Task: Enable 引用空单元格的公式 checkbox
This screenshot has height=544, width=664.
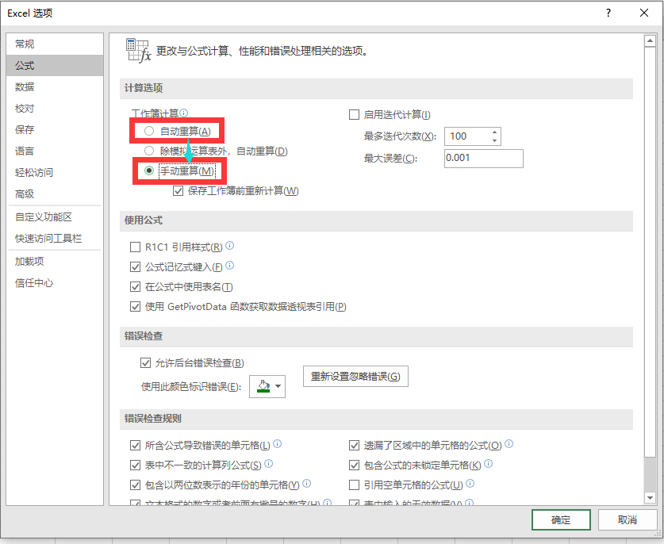Action: pos(354,485)
